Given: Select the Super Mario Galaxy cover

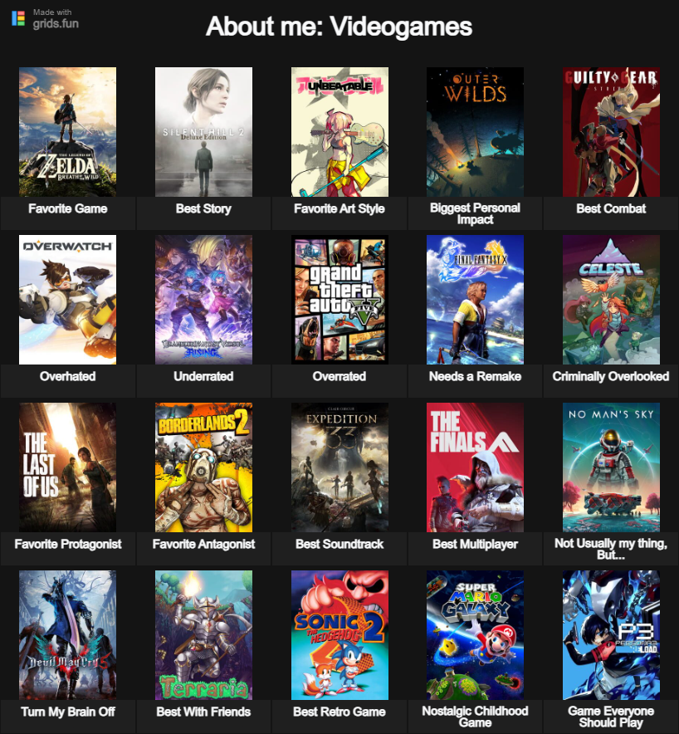Looking at the screenshot, I should pyautogui.click(x=475, y=634).
